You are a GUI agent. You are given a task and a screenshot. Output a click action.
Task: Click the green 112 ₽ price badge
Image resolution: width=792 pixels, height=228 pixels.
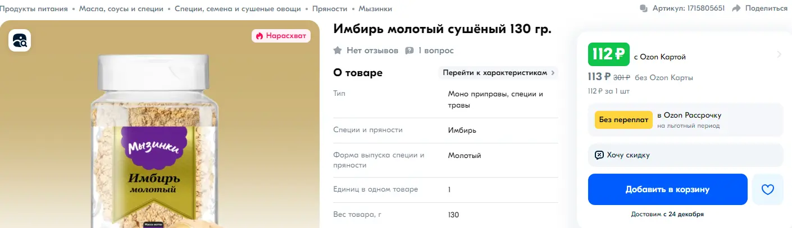(x=609, y=54)
